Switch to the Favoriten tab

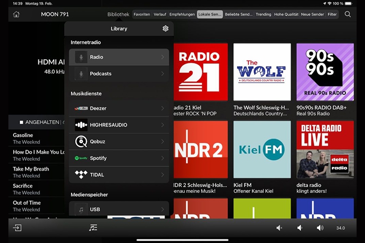(142, 15)
